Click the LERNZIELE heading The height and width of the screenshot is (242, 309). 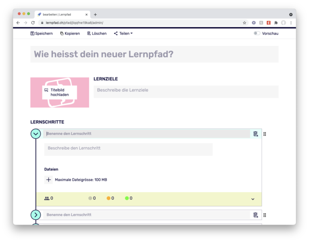coord(106,79)
